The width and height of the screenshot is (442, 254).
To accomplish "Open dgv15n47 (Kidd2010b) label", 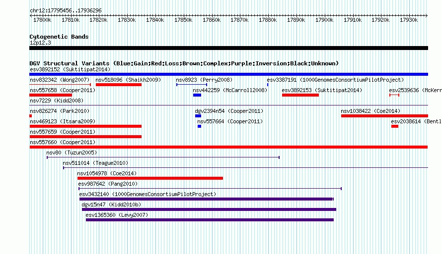I will pos(111,204).
